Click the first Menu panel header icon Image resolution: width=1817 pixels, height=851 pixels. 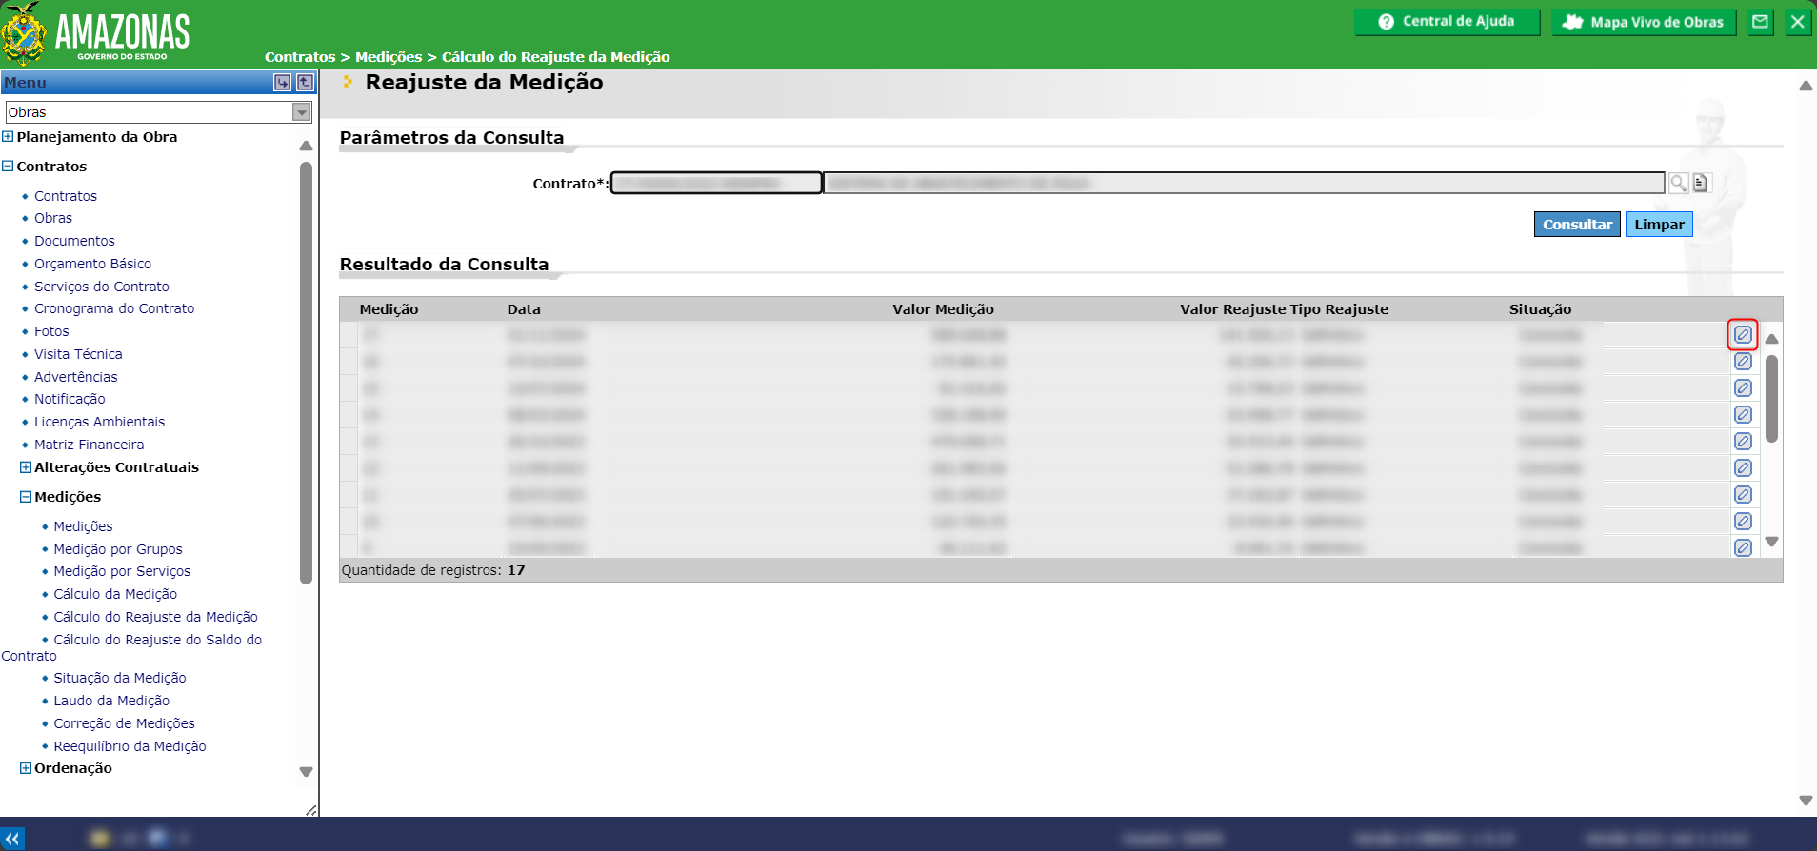(282, 83)
